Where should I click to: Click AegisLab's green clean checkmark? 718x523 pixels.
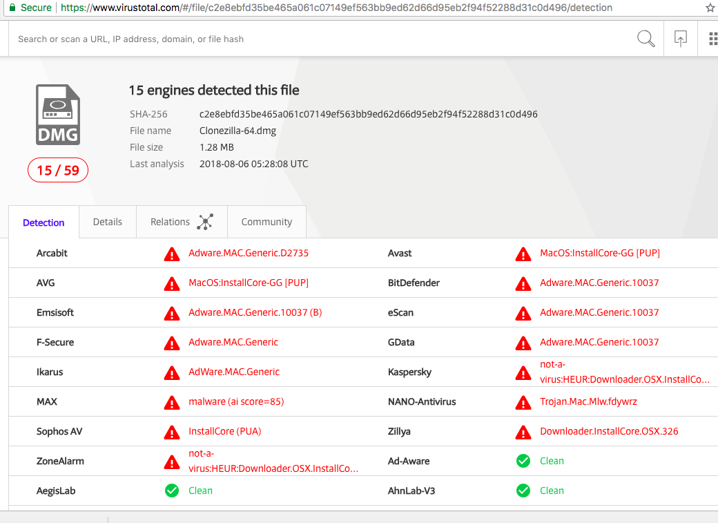pyautogui.click(x=172, y=491)
